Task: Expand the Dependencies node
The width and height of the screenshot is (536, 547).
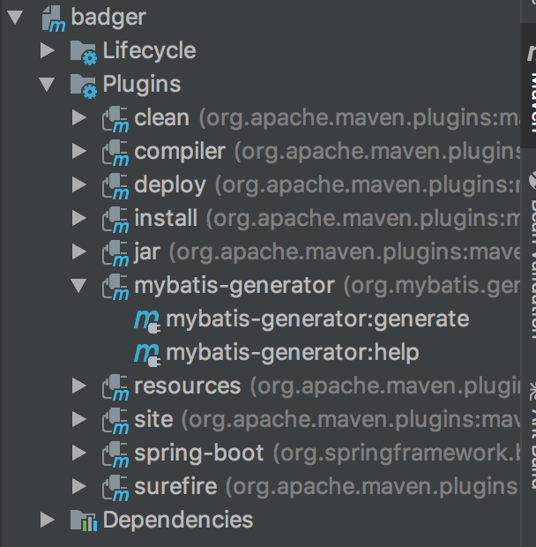Action: click(48, 521)
